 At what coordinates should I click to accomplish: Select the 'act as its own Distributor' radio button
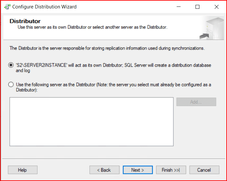coord(11,65)
